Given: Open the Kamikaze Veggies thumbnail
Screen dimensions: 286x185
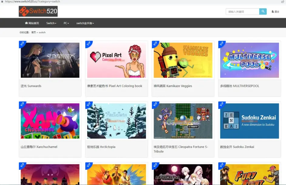Looking at the screenshot, I should click(x=183, y=60).
